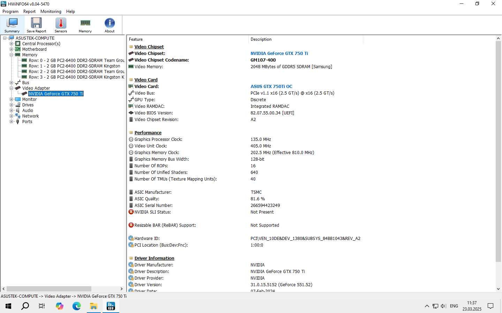Expand the Monitor tree node
This screenshot has height=313, width=502.
click(x=11, y=99)
